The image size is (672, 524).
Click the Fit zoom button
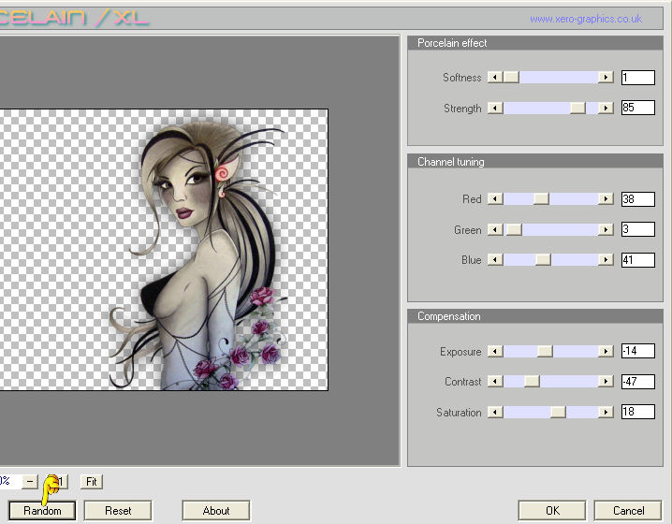point(91,482)
